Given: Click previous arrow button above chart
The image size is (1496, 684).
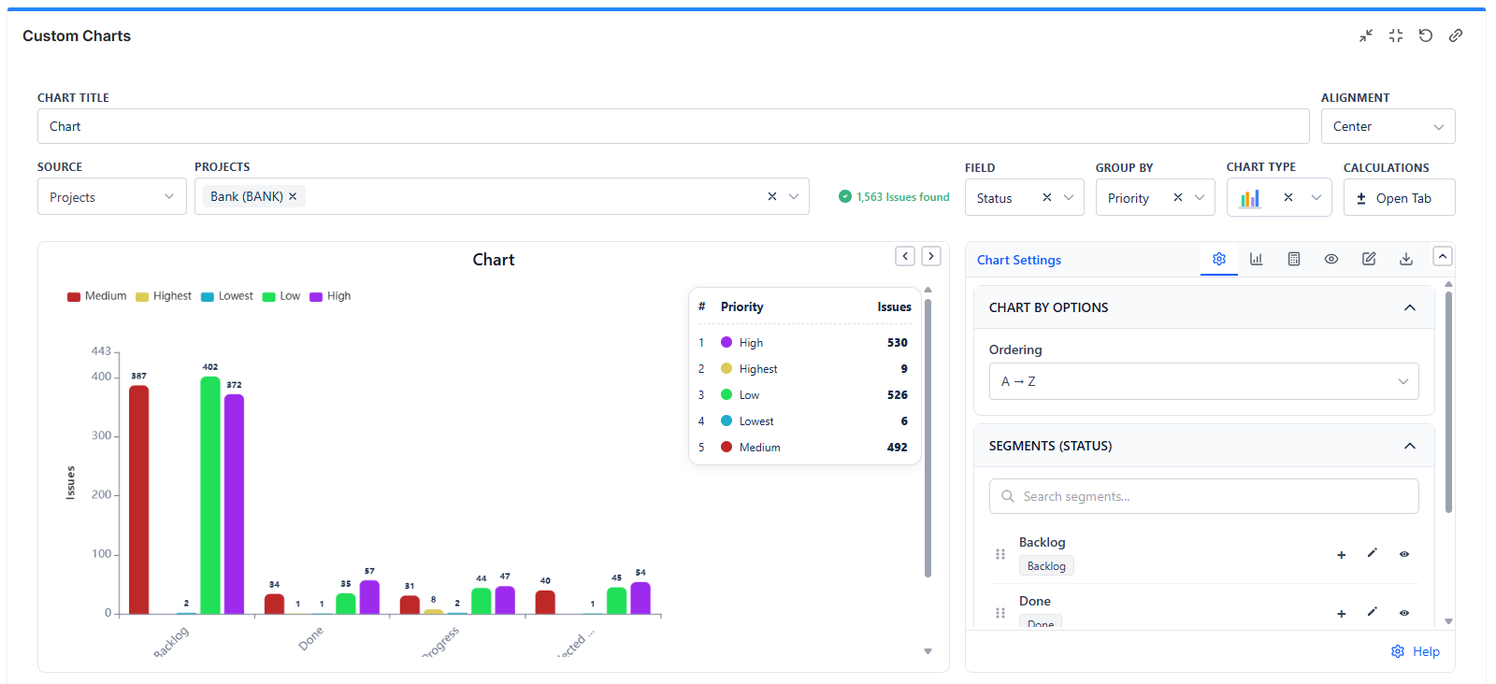Looking at the screenshot, I should click(905, 256).
